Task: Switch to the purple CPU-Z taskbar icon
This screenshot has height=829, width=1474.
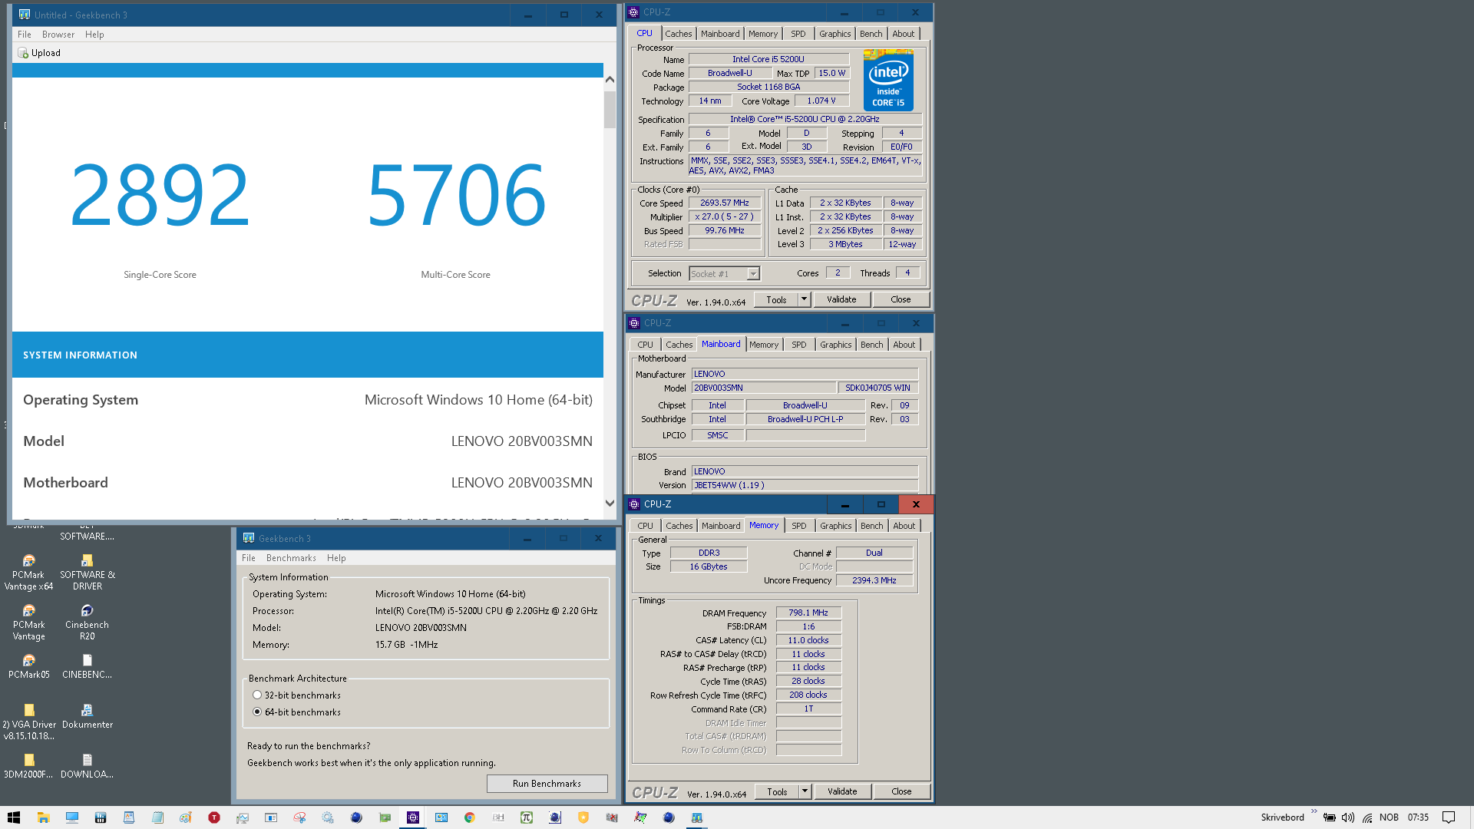Action: tap(413, 817)
